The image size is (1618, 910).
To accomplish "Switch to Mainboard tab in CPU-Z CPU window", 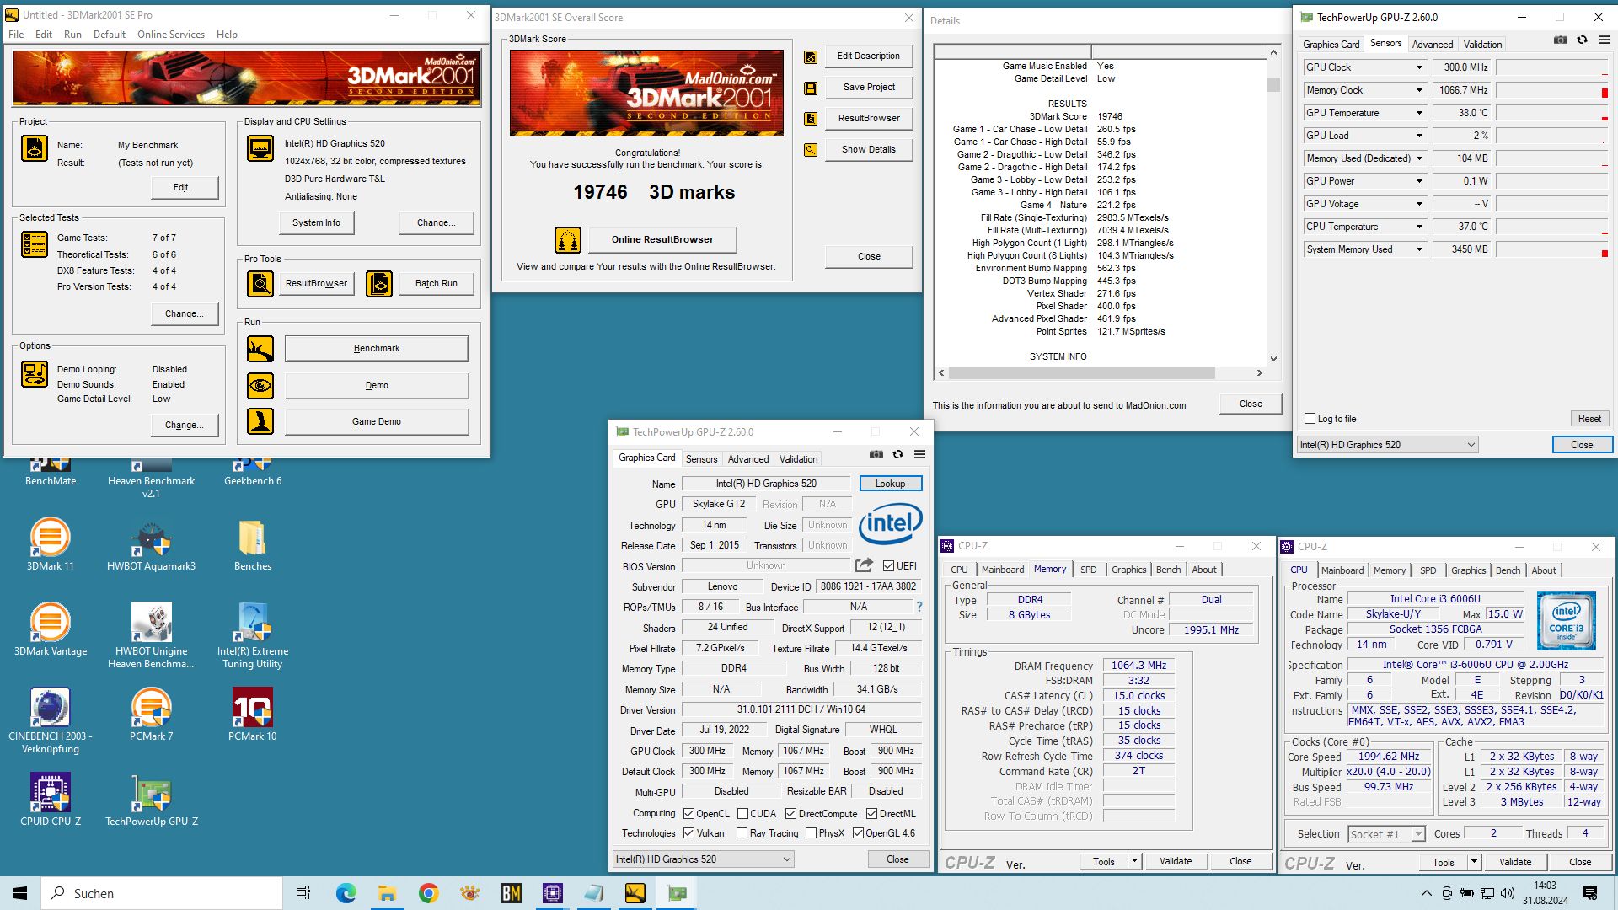I will click(x=1342, y=570).
